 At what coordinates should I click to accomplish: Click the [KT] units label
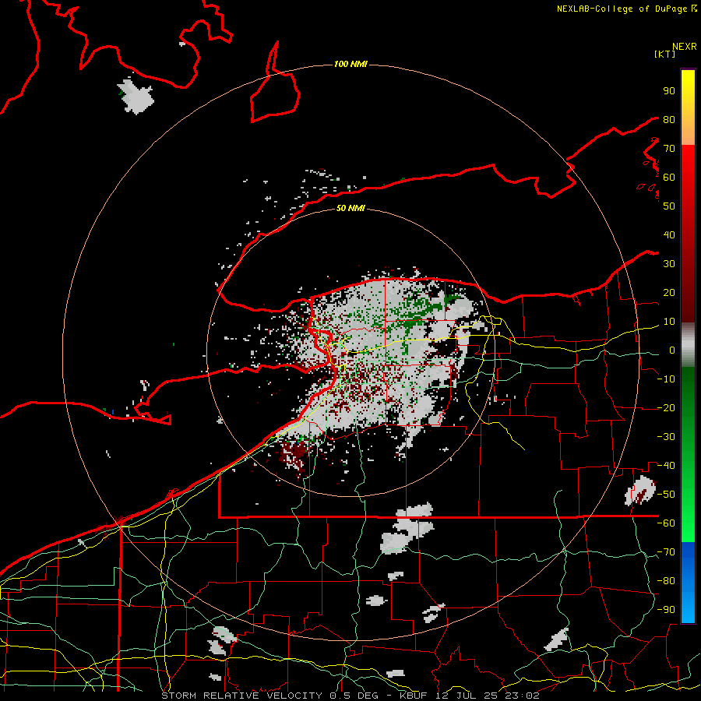tap(664, 54)
